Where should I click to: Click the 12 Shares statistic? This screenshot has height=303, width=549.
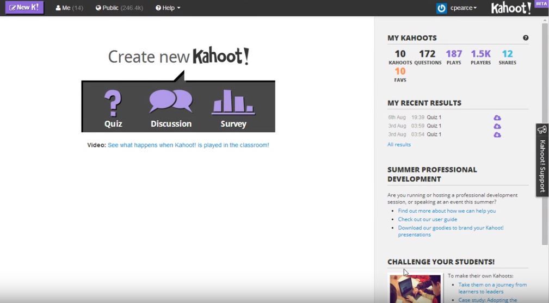[x=507, y=57]
